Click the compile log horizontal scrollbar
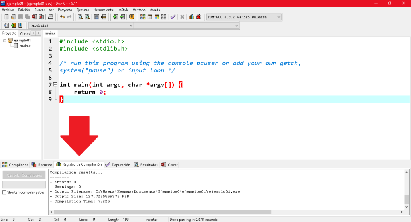The width and height of the screenshot is (411, 222). click(162, 212)
